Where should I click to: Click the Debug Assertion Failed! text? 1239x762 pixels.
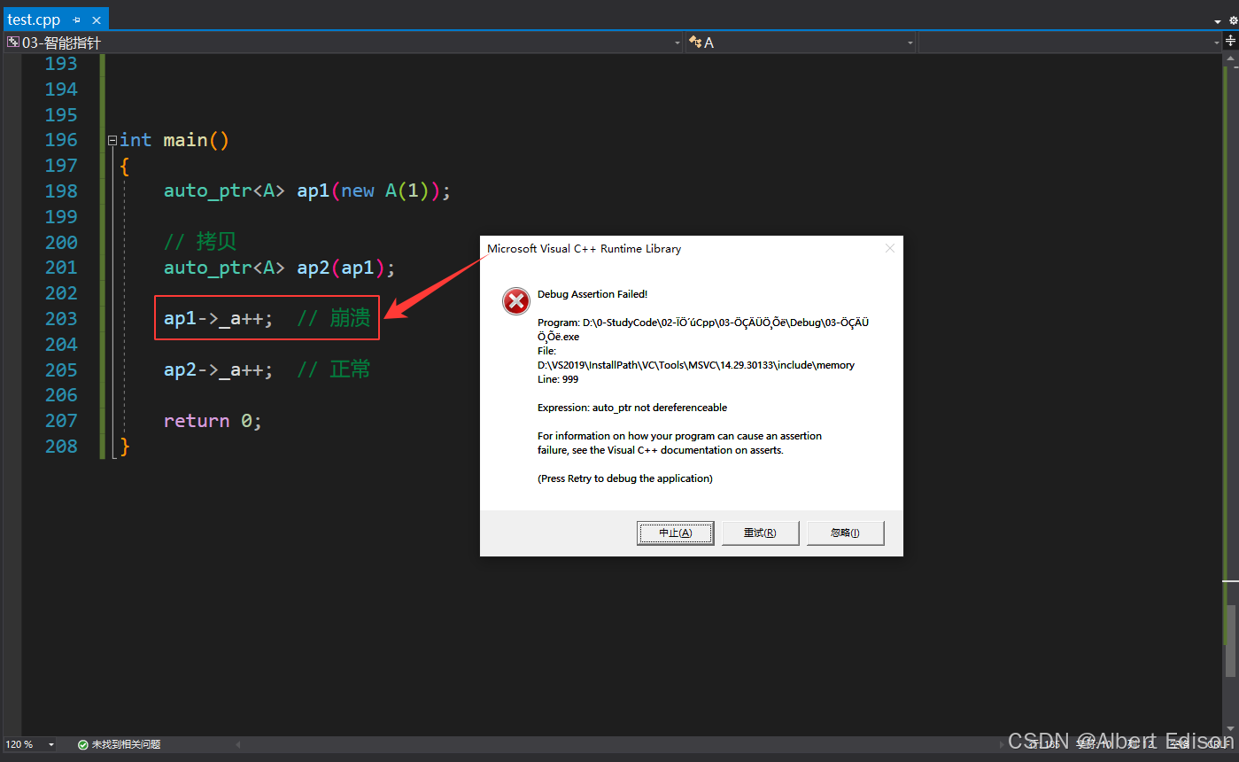coord(592,294)
